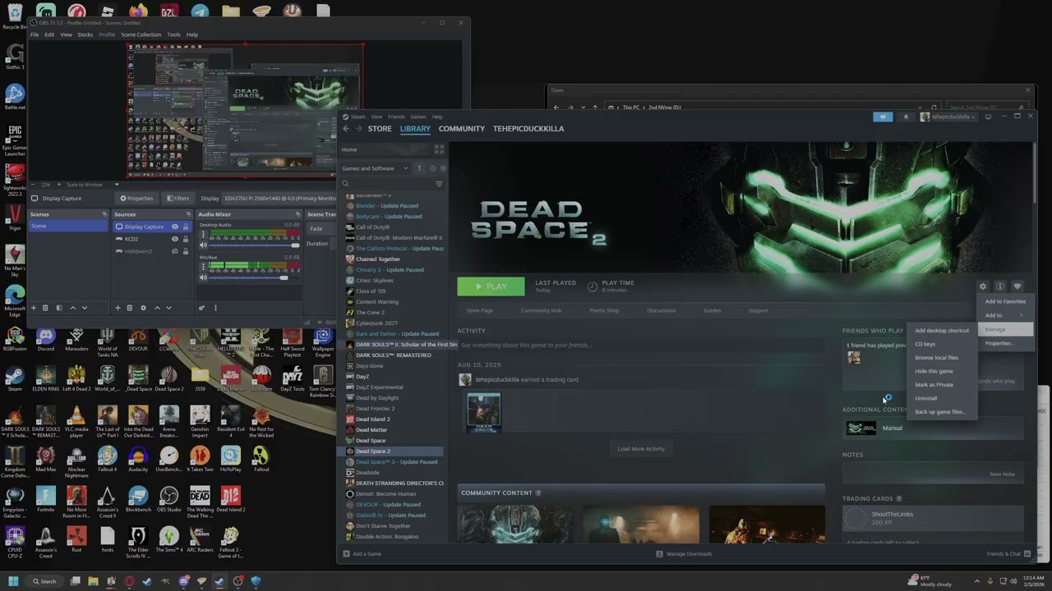1052x591 pixels.
Task: Click the game info icon beside the gear
Action: [999, 286]
